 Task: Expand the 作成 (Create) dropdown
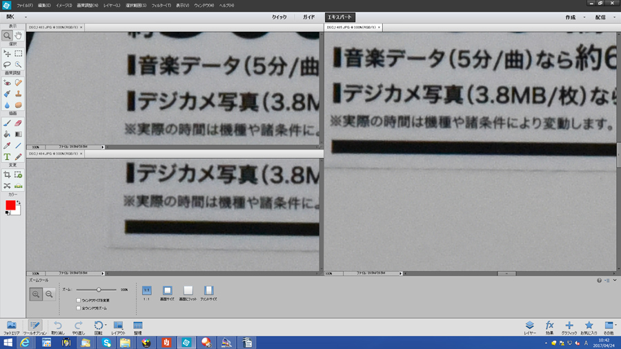point(584,17)
